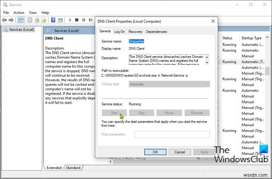Click the Resume button in dialog

pyautogui.click(x=197, y=113)
